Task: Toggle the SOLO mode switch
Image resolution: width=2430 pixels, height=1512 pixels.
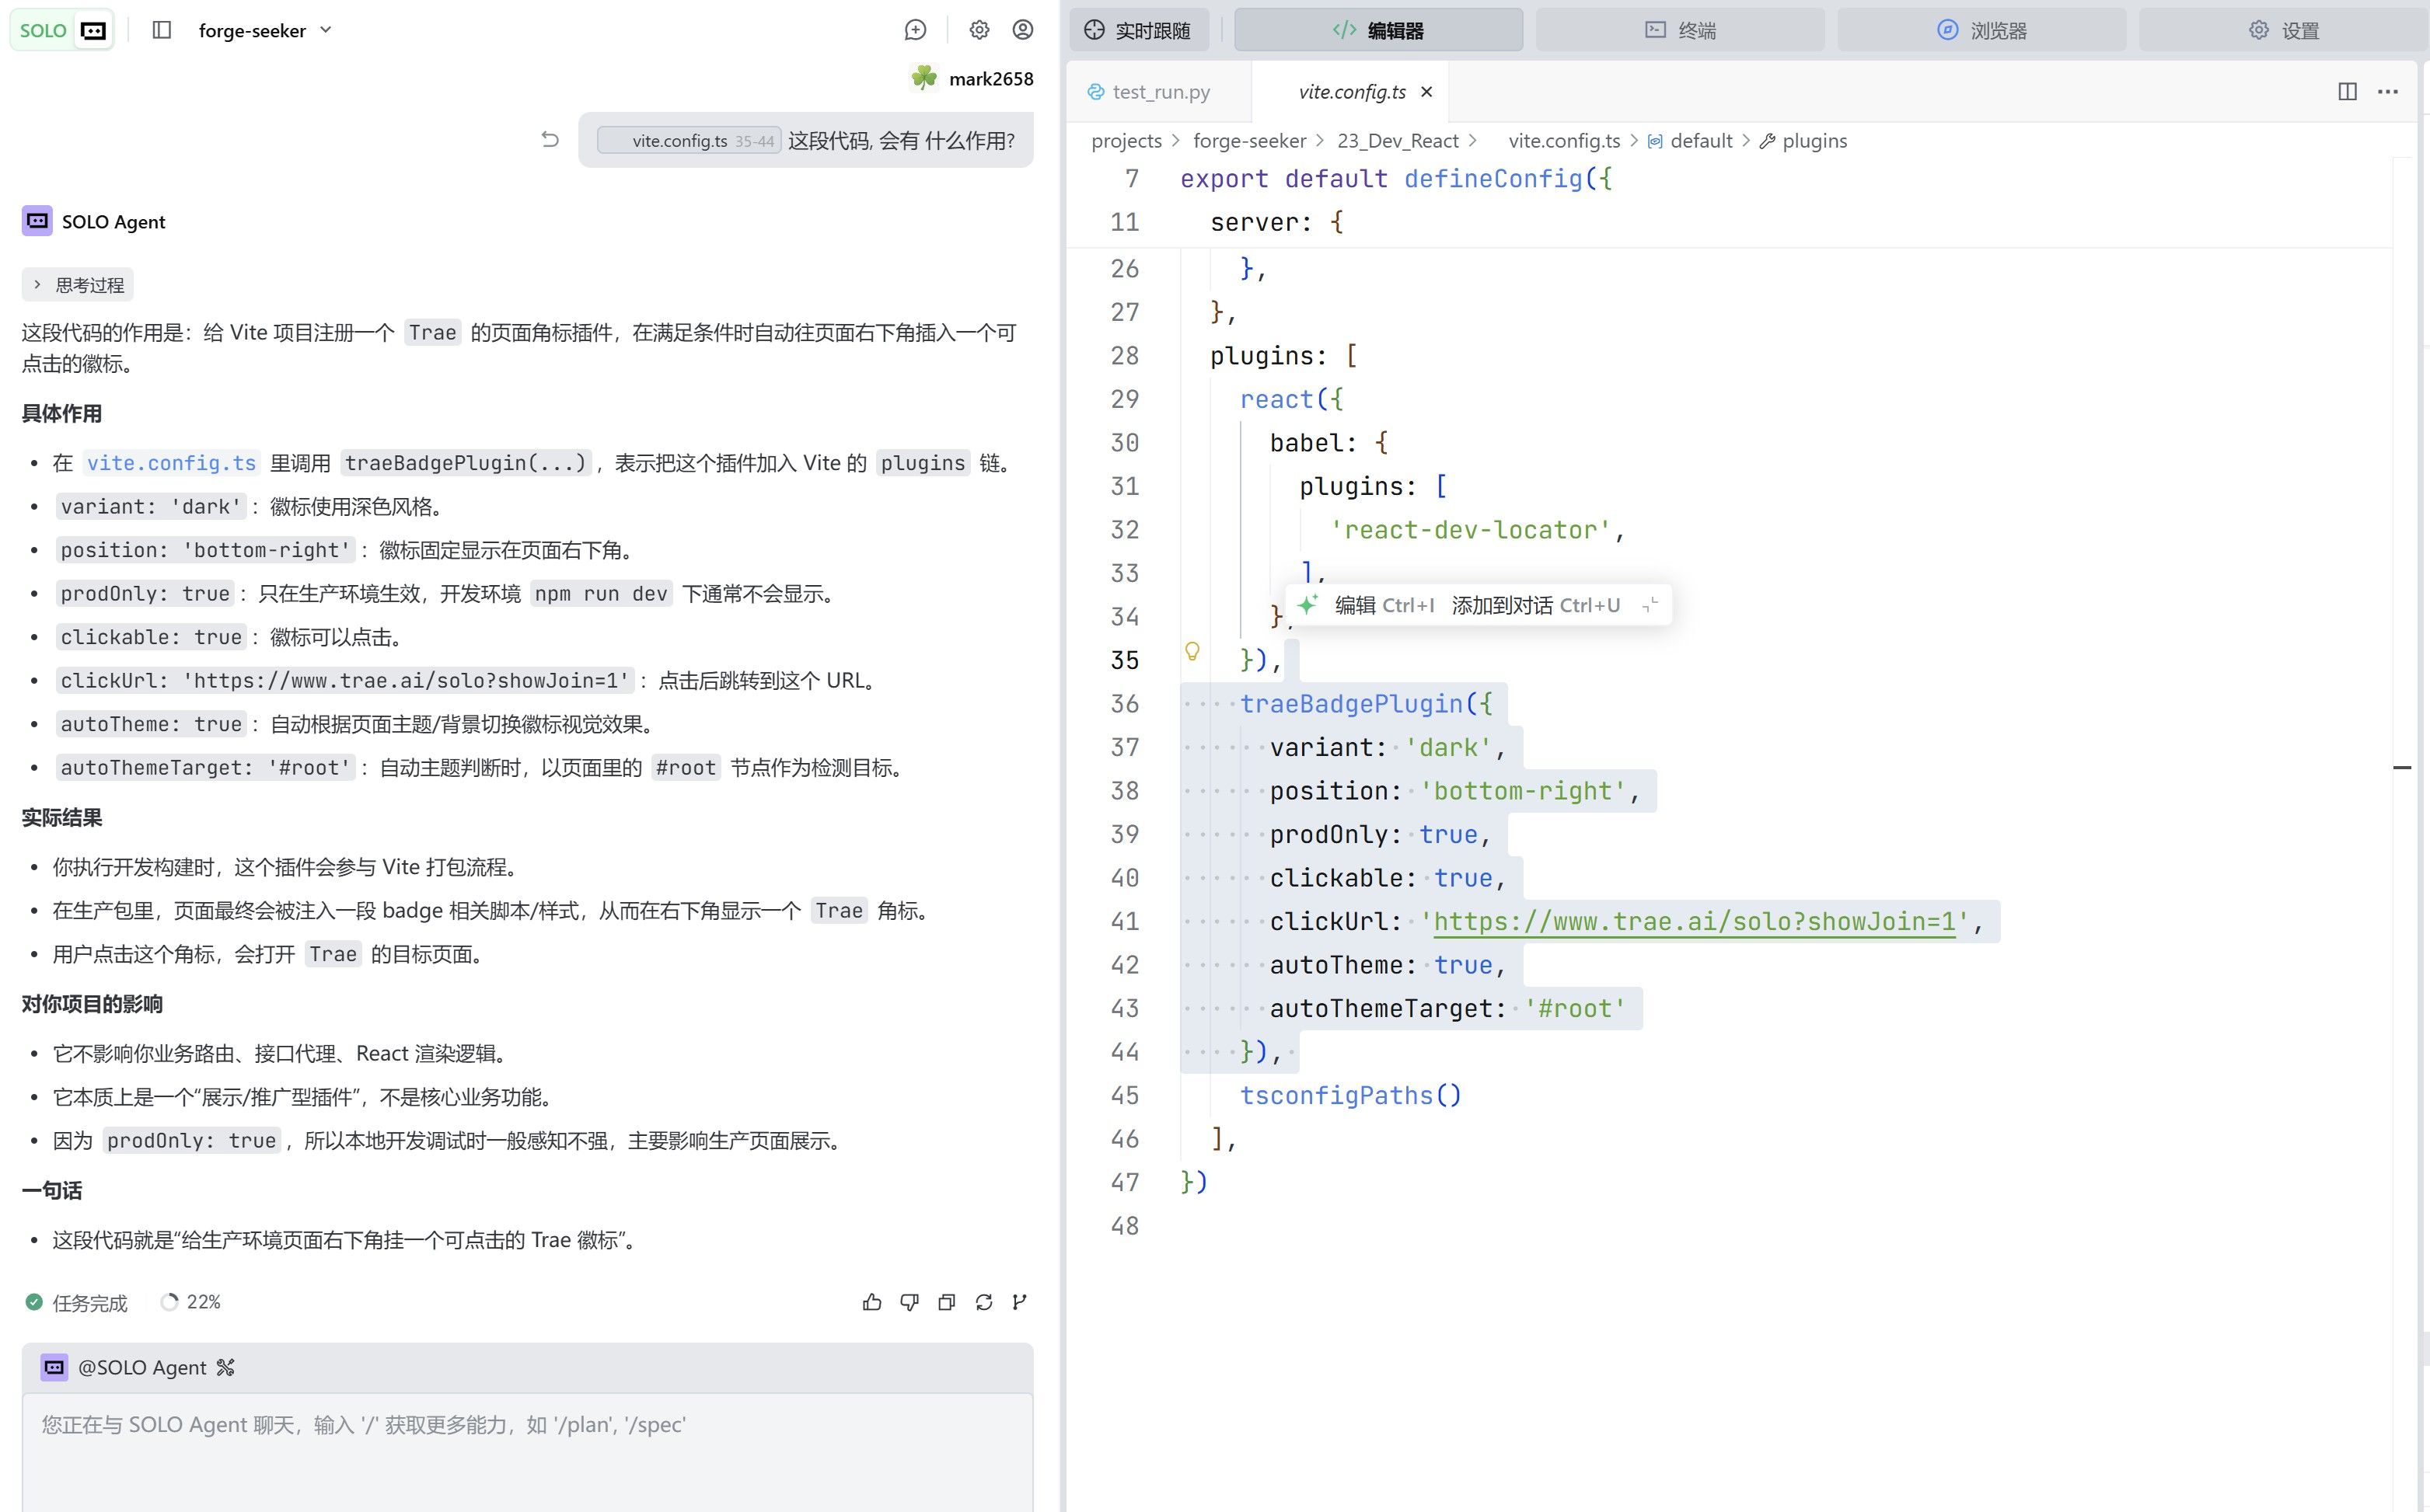Action: pos(62,30)
